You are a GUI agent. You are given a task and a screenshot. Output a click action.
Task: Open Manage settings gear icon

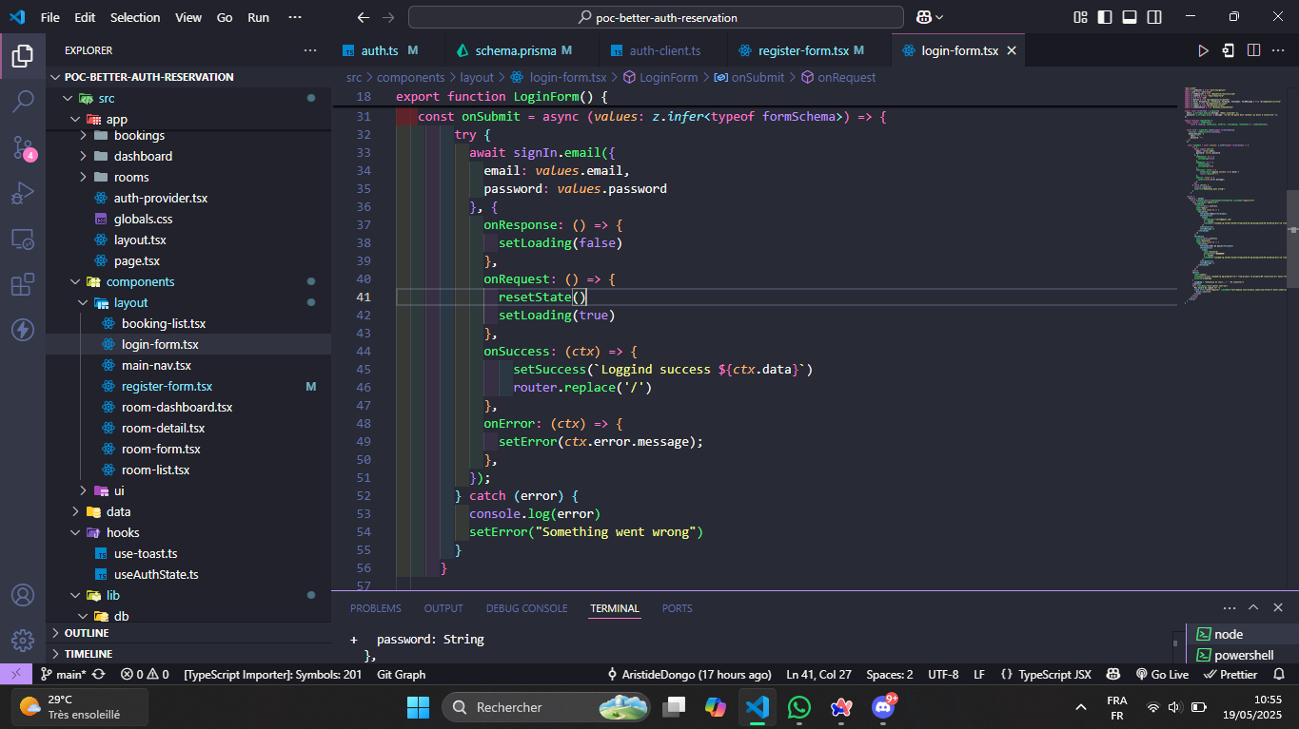[23, 640]
